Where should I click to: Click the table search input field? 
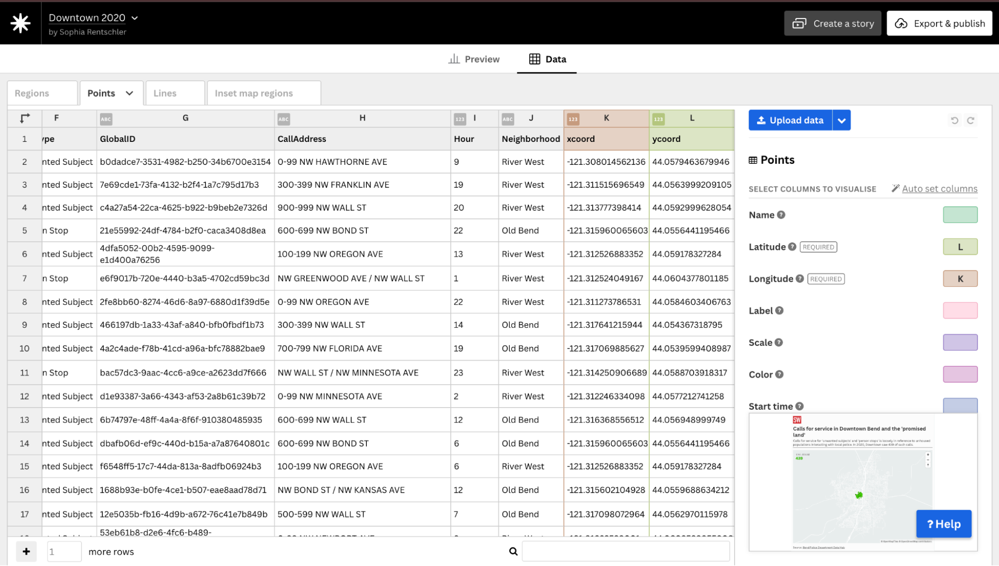click(625, 552)
